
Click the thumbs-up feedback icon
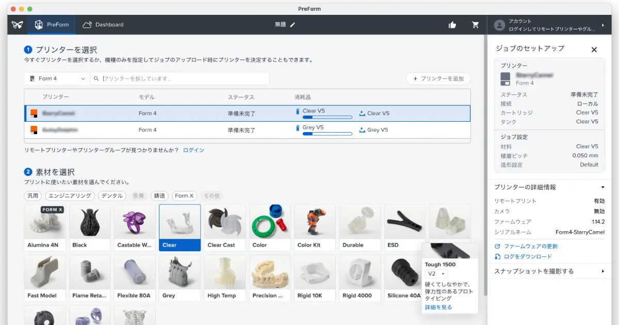[452, 25]
